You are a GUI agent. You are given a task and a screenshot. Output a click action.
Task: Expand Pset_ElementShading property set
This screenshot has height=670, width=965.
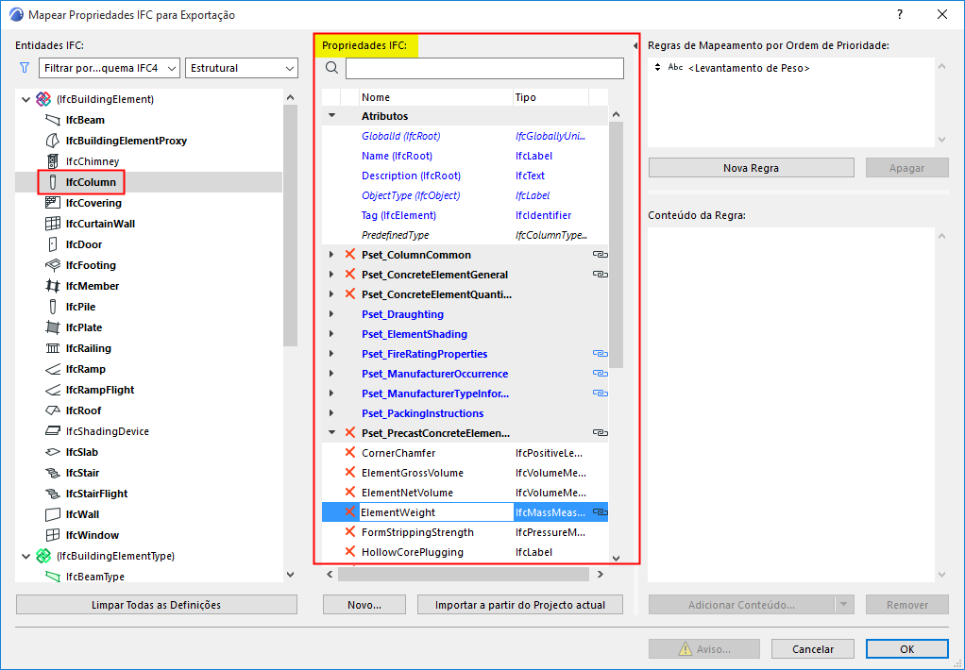(x=331, y=333)
